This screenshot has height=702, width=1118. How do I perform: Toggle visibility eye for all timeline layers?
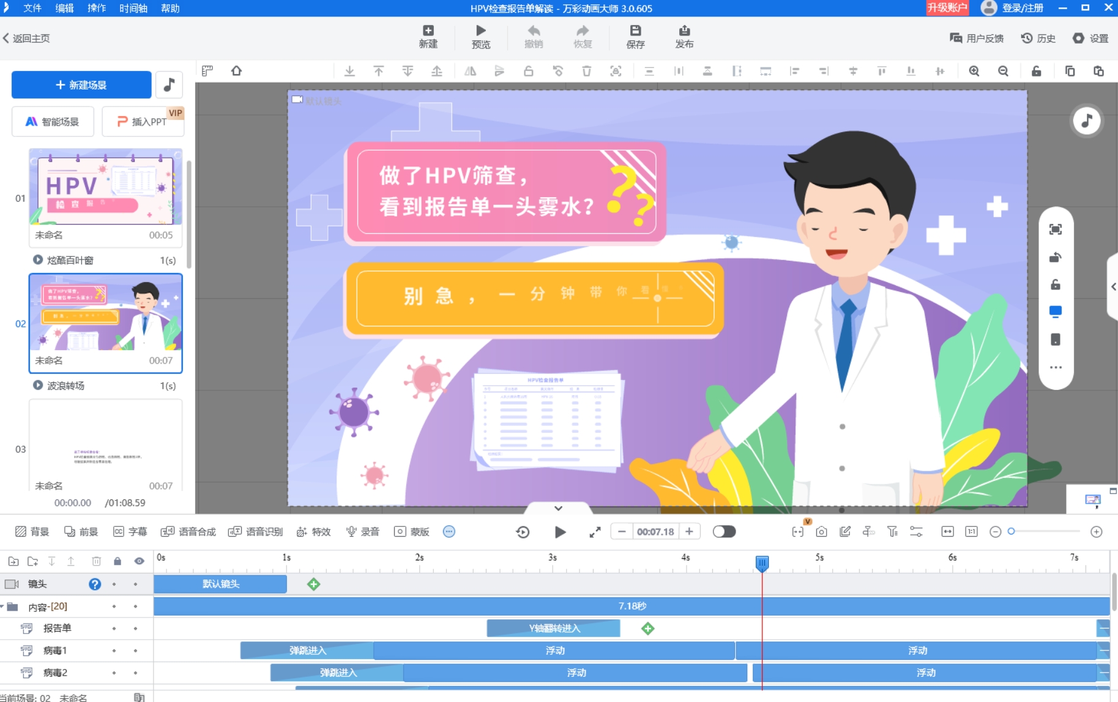click(x=140, y=561)
